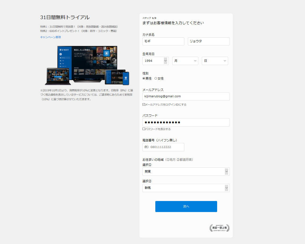Click the カナ氏名 label

148,35
